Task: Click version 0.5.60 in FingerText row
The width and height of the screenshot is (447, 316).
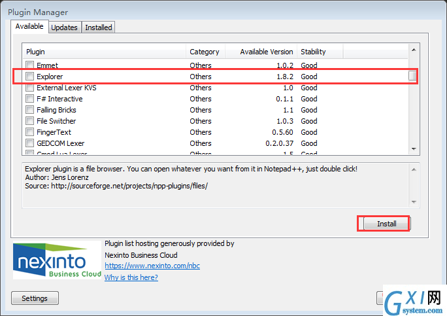Action: coord(282,132)
